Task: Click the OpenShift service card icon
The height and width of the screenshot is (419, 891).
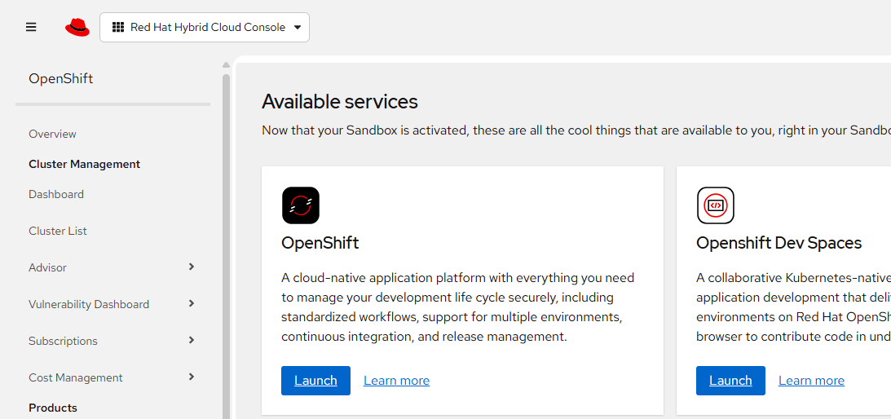Action: tap(301, 205)
